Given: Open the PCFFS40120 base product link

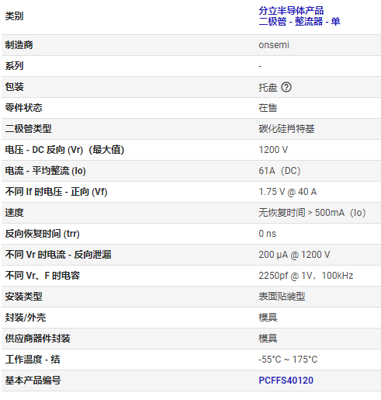Looking at the screenshot, I should coord(286,381).
